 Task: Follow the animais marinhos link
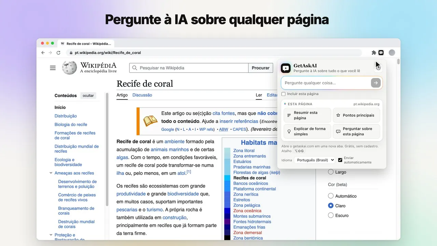tap(170, 149)
